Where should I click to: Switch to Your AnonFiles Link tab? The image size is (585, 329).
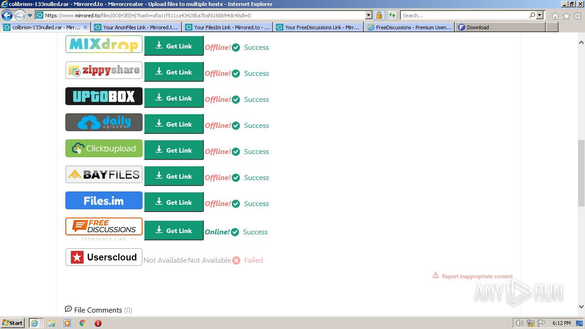point(137,27)
